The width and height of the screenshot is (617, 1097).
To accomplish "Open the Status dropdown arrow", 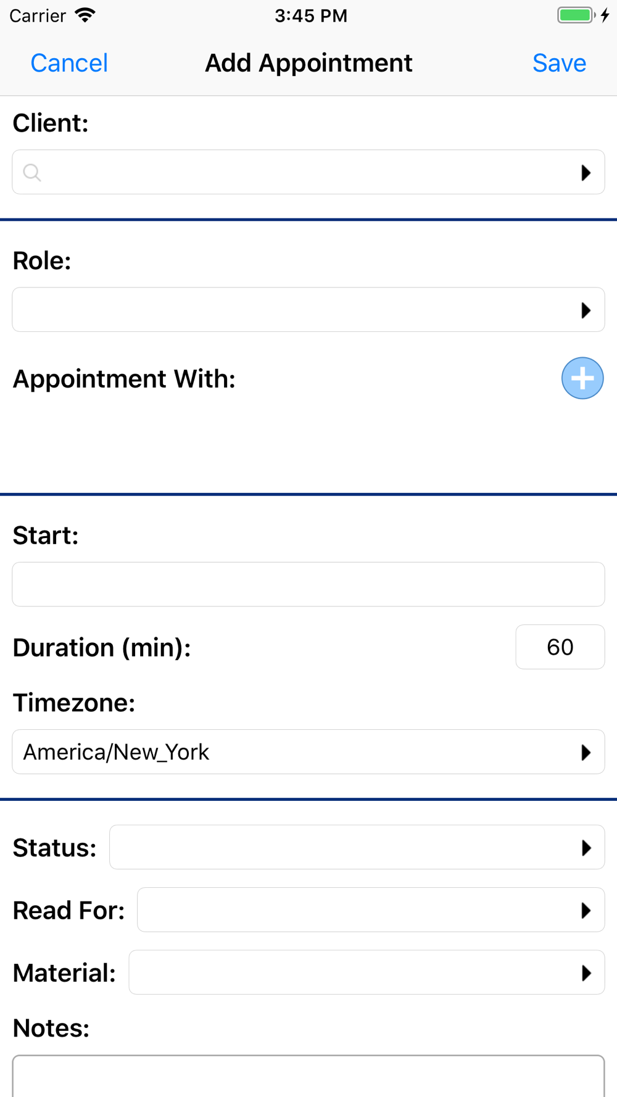I will click(586, 848).
